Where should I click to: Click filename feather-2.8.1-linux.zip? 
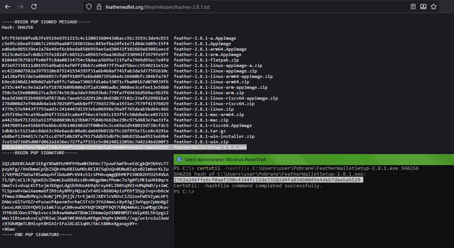[x=204, y=109]
